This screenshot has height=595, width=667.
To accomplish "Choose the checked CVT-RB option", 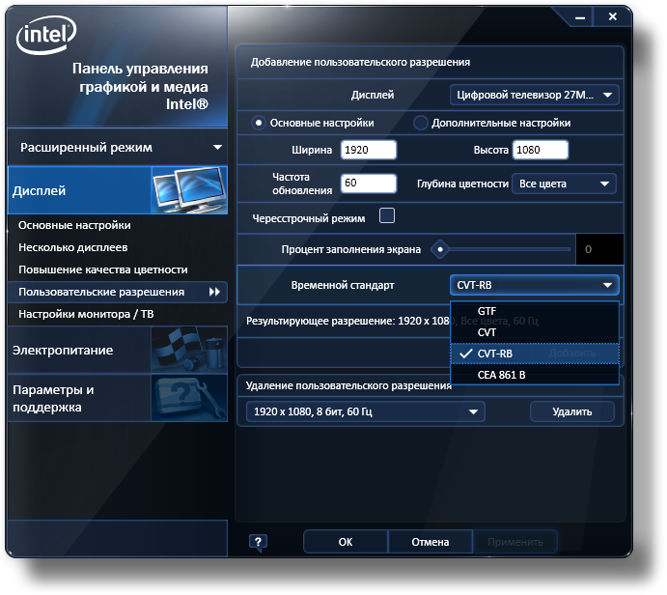I will pos(535,354).
